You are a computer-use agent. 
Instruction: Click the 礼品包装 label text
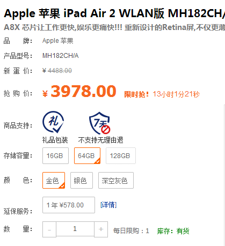pos(55,140)
